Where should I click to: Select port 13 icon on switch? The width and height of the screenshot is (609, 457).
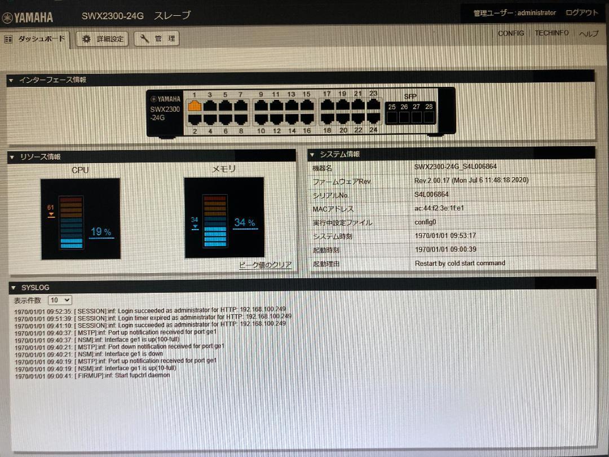(292, 106)
